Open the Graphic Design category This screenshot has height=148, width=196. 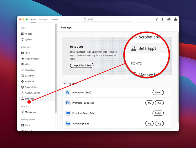tap(32, 58)
